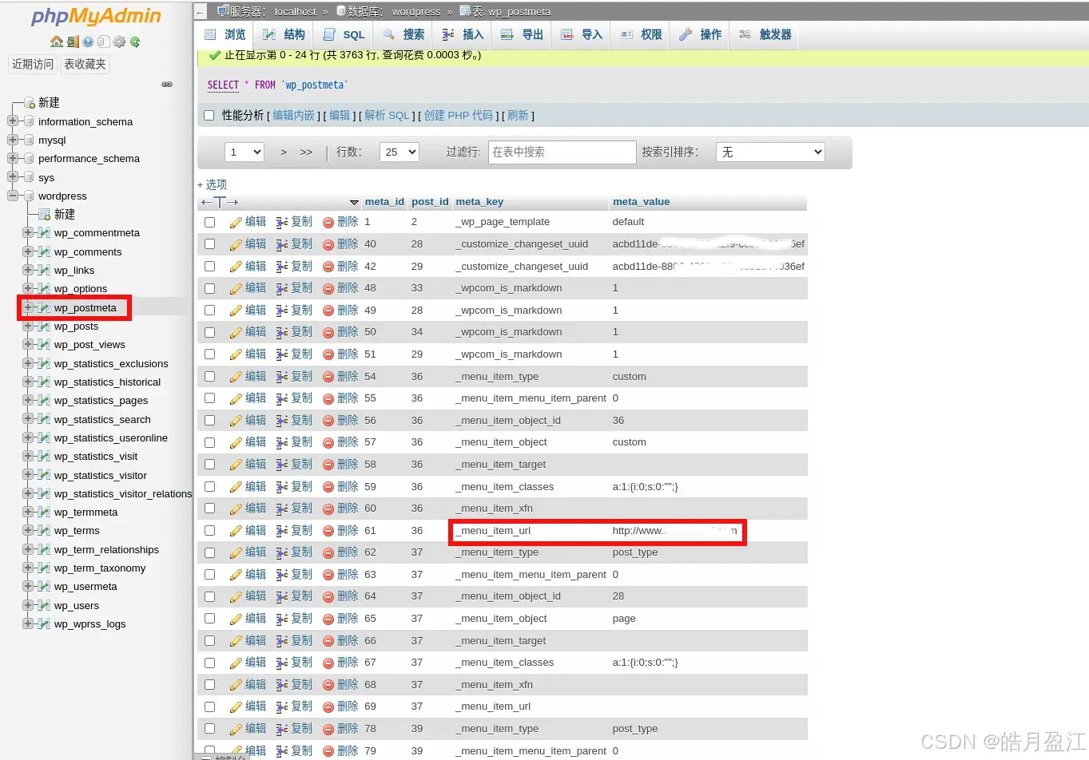Screen dimensions: 1089x760
Task: Click new table icon under wordpress
Action: [45, 215]
